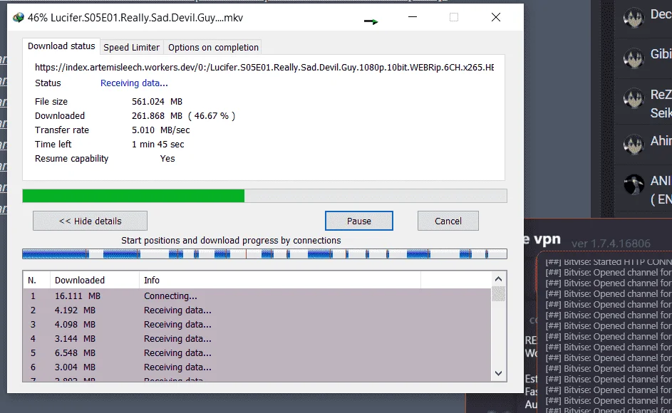Open the Speed Limiter tab
This screenshot has height=413, width=672.
click(x=131, y=47)
